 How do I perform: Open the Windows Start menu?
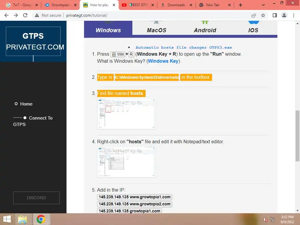pyautogui.click(x=7, y=219)
